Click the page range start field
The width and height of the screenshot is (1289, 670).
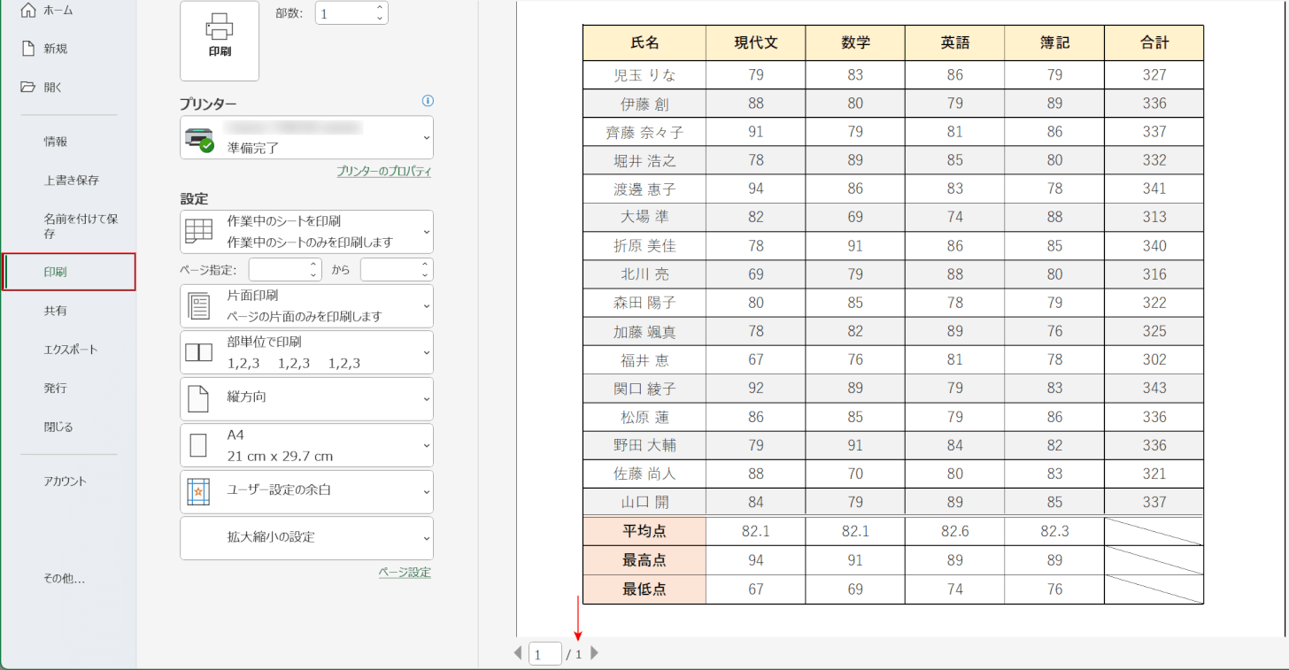point(278,270)
